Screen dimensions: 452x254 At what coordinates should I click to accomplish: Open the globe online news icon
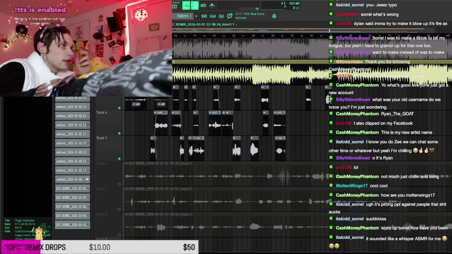[x=274, y=16]
